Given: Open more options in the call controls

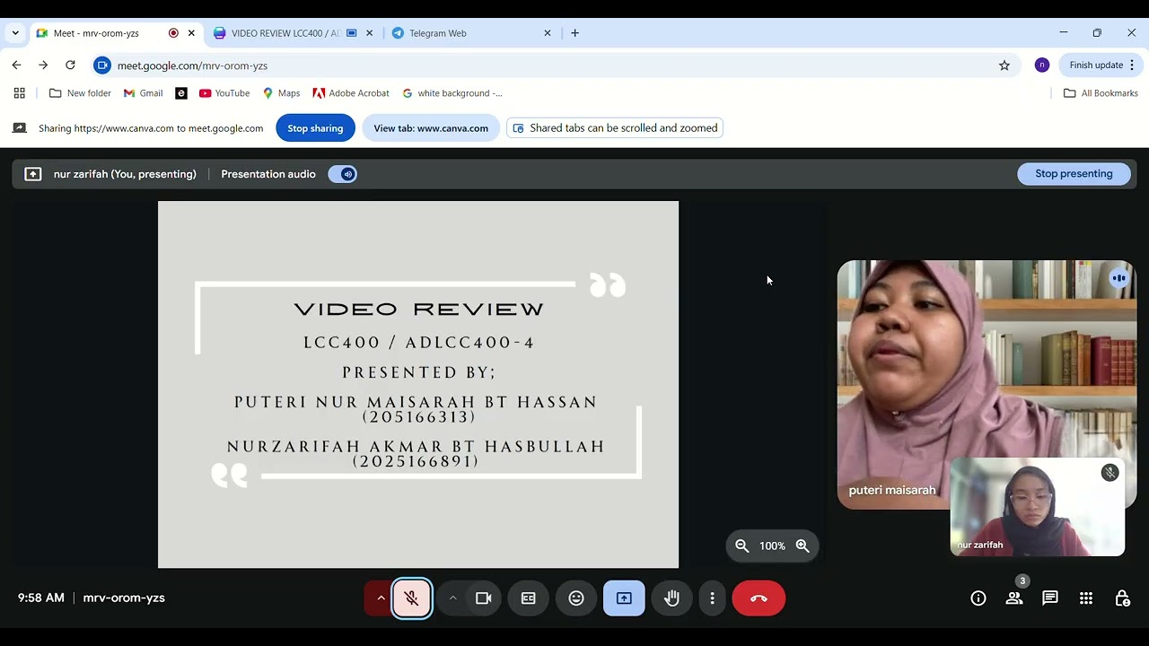Looking at the screenshot, I should (713, 598).
